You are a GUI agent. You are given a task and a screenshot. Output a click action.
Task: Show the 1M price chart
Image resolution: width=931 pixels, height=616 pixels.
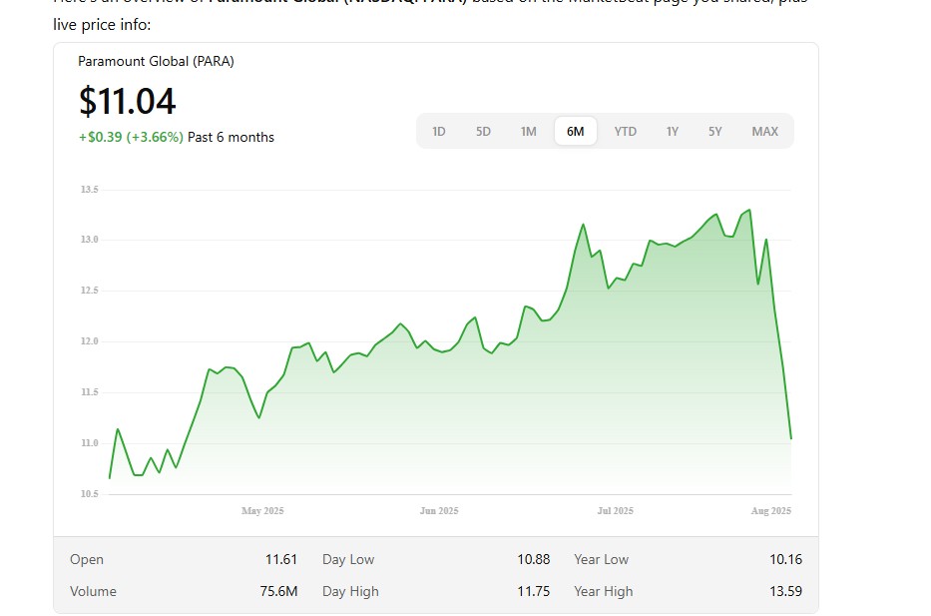point(528,132)
